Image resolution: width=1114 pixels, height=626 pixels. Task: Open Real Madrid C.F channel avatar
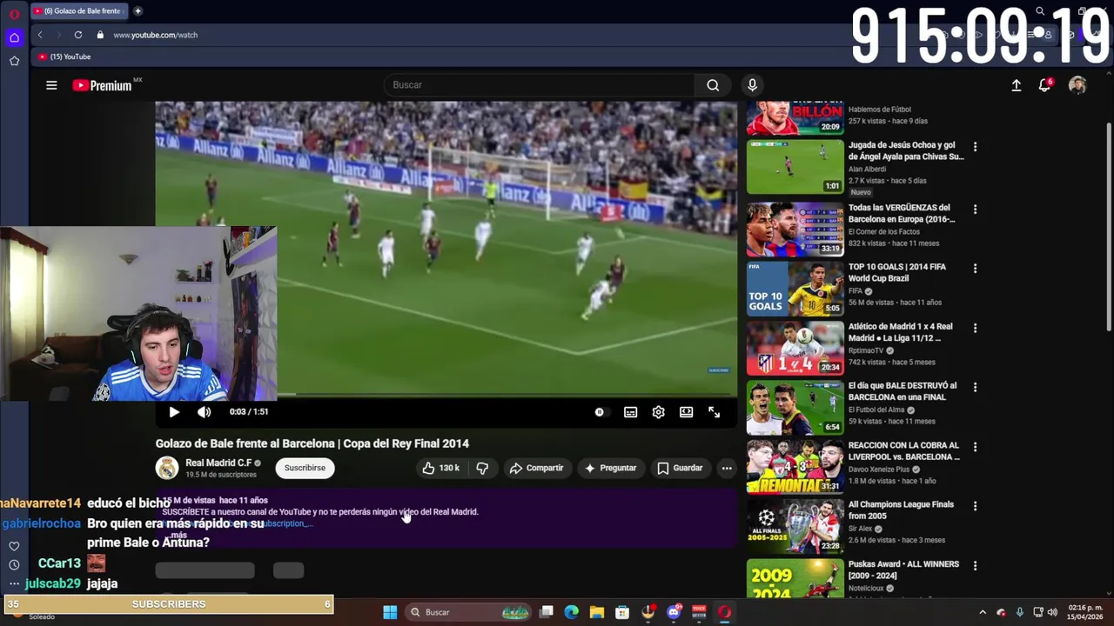coord(167,468)
